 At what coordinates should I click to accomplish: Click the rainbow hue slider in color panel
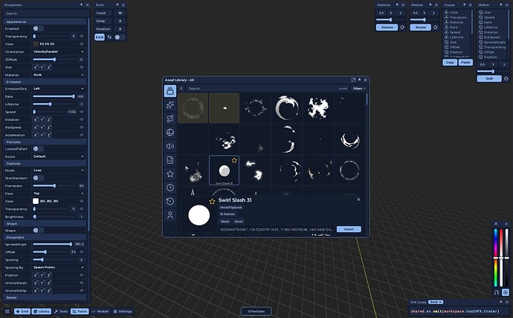point(496,258)
